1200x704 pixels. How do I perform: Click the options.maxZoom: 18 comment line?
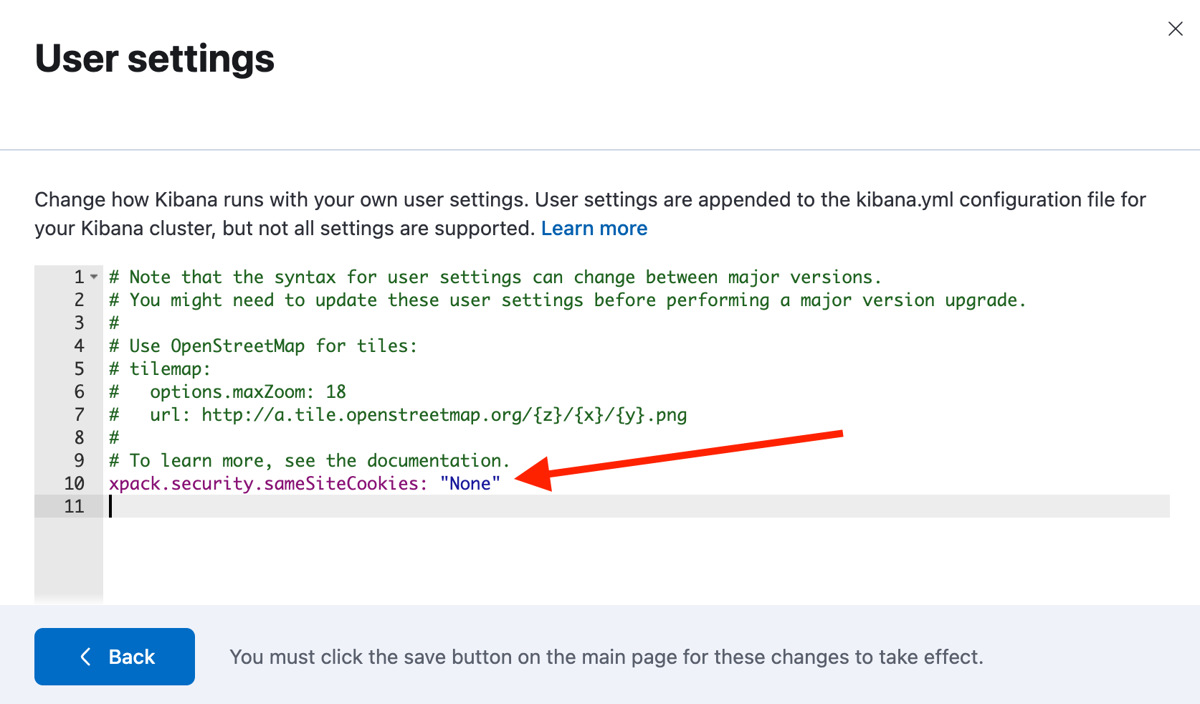point(227,391)
